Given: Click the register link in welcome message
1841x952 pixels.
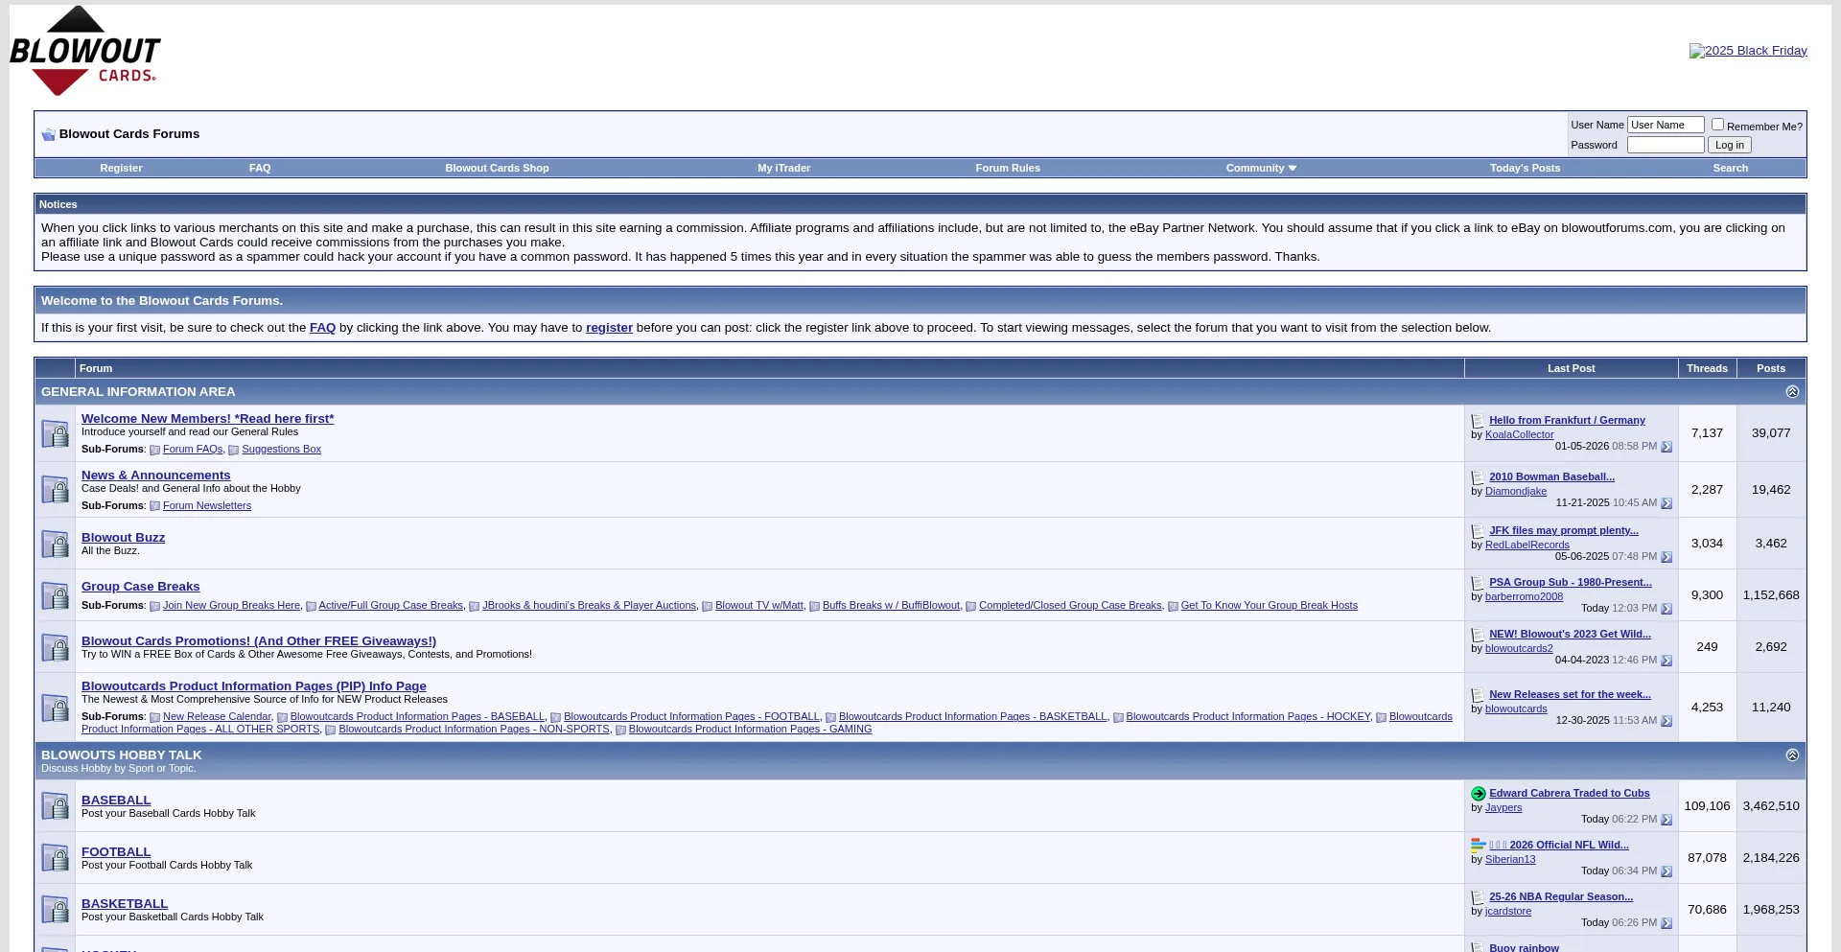Looking at the screenshot, I should [609, 328].
